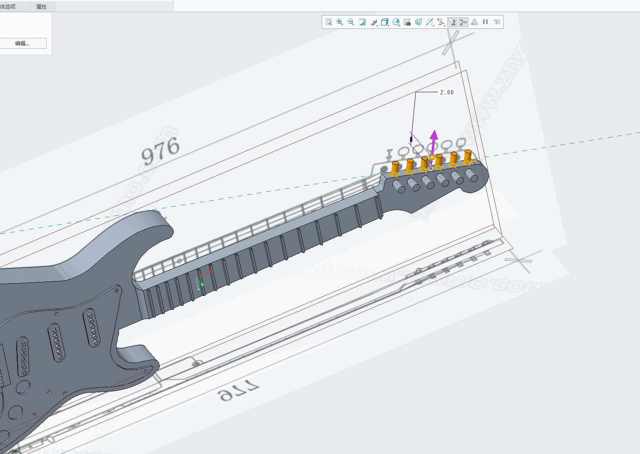Click the Zoom Out magnifier icon
The image size is (640, 454).
coord(351,22)
